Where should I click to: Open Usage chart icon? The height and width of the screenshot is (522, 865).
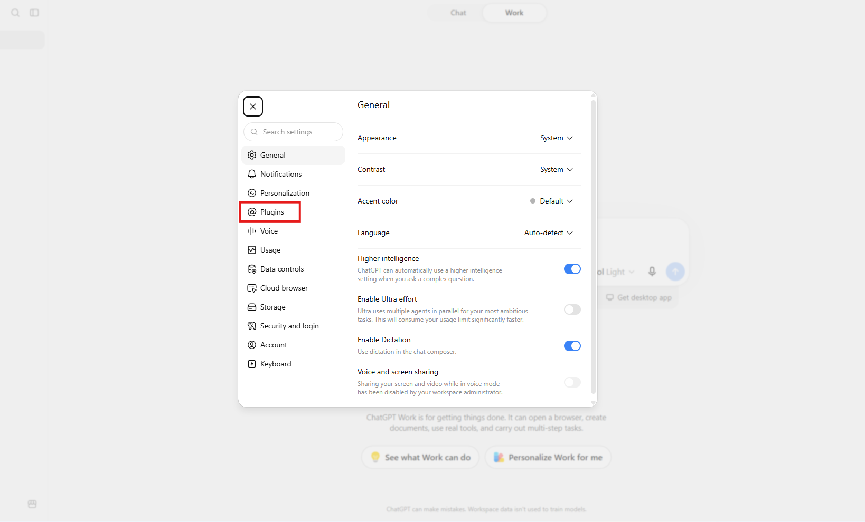click(252, 250)
